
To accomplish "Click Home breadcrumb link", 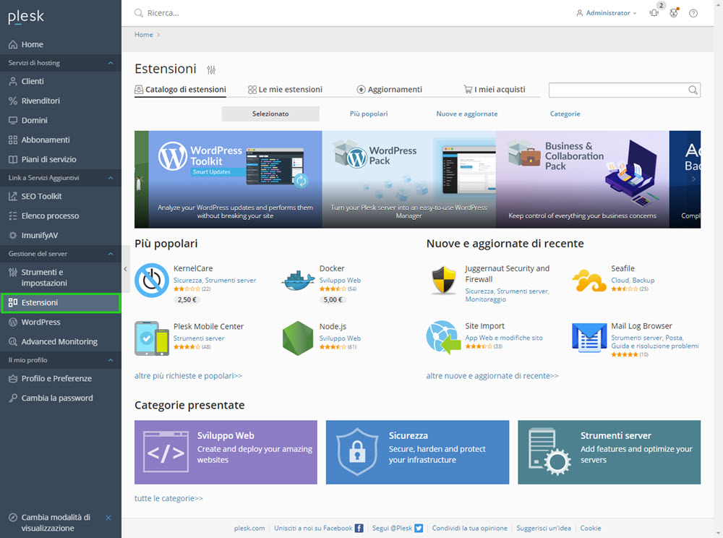I will (143, 35).
